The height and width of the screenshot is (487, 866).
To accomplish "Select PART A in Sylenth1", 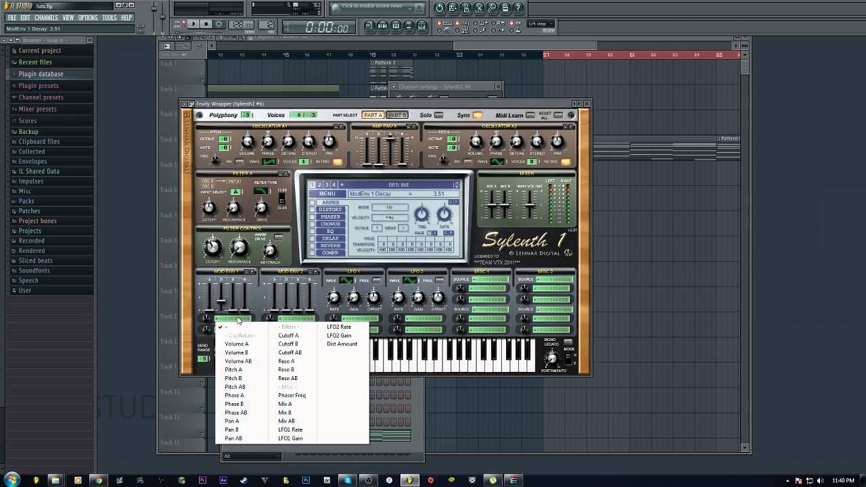I will coord(373,115).
